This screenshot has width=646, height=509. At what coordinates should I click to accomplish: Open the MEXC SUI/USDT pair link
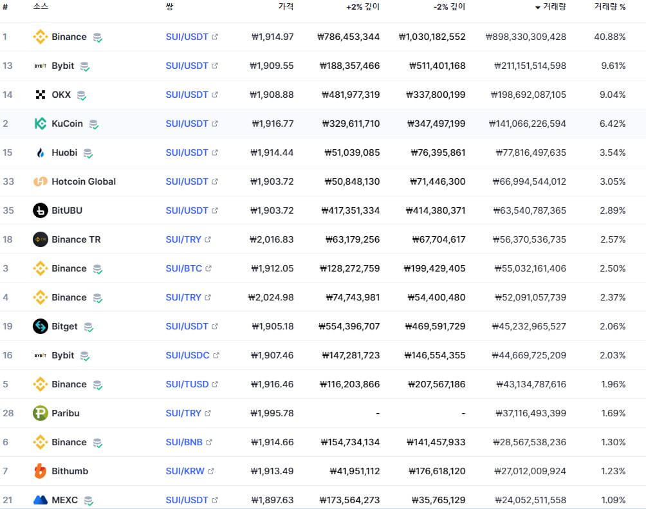pos(187,500)
